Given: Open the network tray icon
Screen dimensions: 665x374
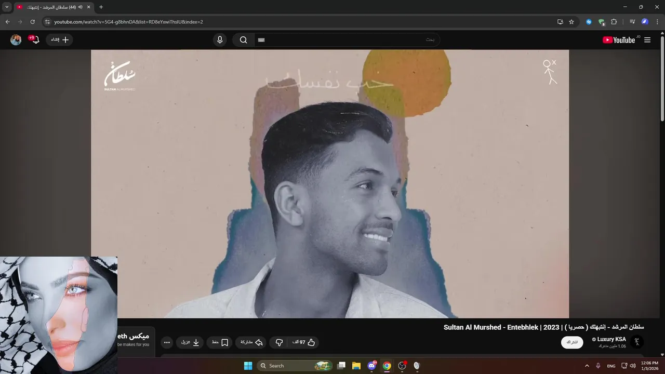Looking at the screenshot, I should pos(624,366).
